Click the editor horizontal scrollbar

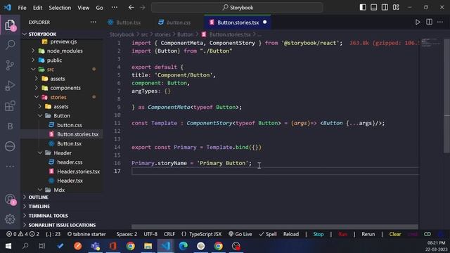click(275, 226)
